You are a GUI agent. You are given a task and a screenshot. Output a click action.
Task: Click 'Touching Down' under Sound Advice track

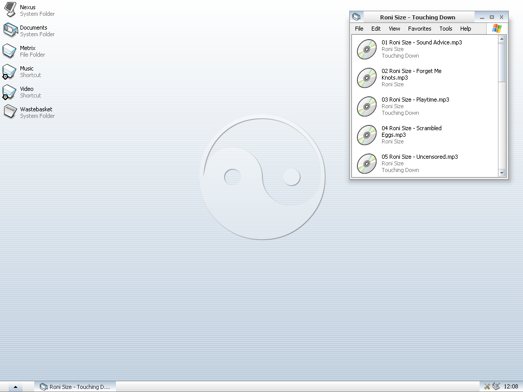400,56
